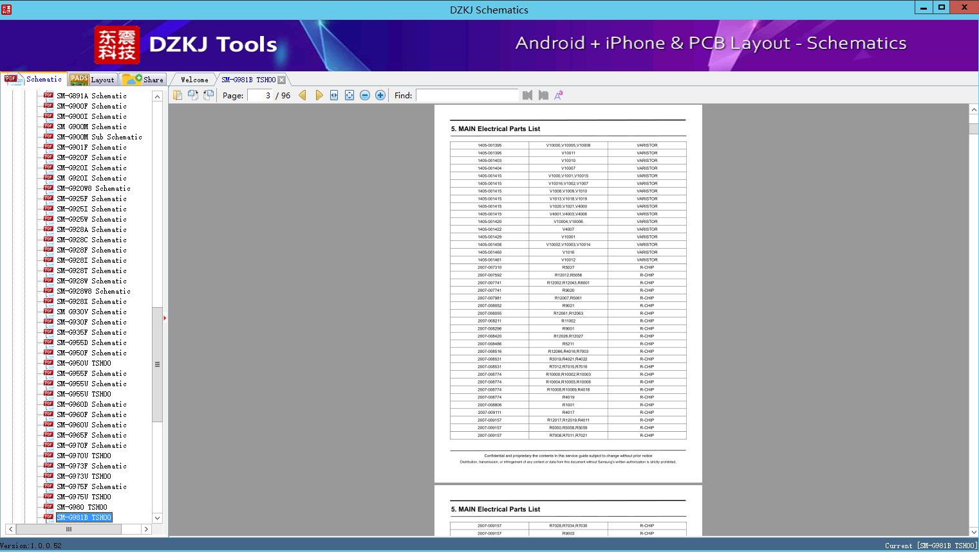Open SM-G960D Schematic
The height and width of the screenshot is (552, 979).
tap(91, 404)
